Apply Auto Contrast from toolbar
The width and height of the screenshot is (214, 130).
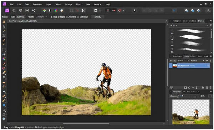coord(50,10)
